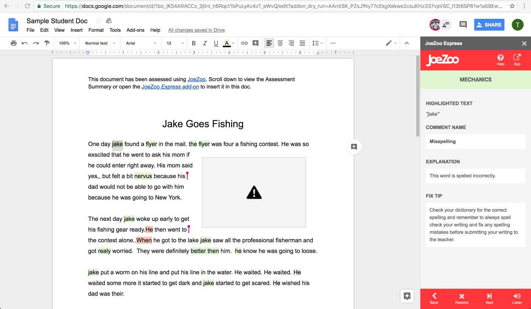Open the collaborator chat icon
Viewport: 531px width, 309px height.
click(446, 25)
